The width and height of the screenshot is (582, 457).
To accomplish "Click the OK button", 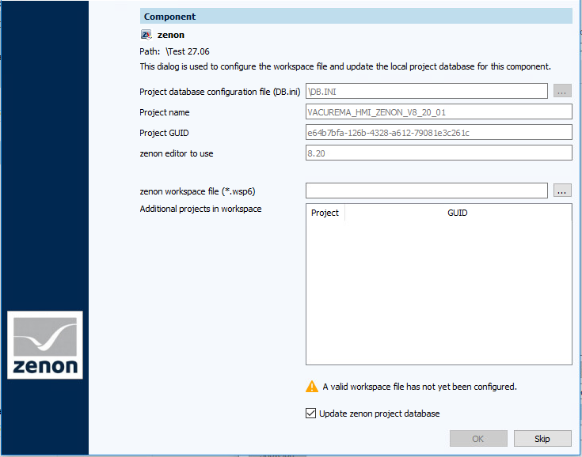I will tap(478, 438).
